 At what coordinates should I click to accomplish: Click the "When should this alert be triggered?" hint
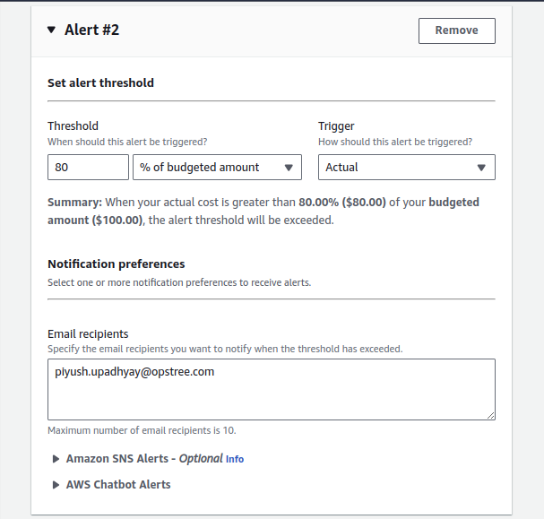pos(127,142)
